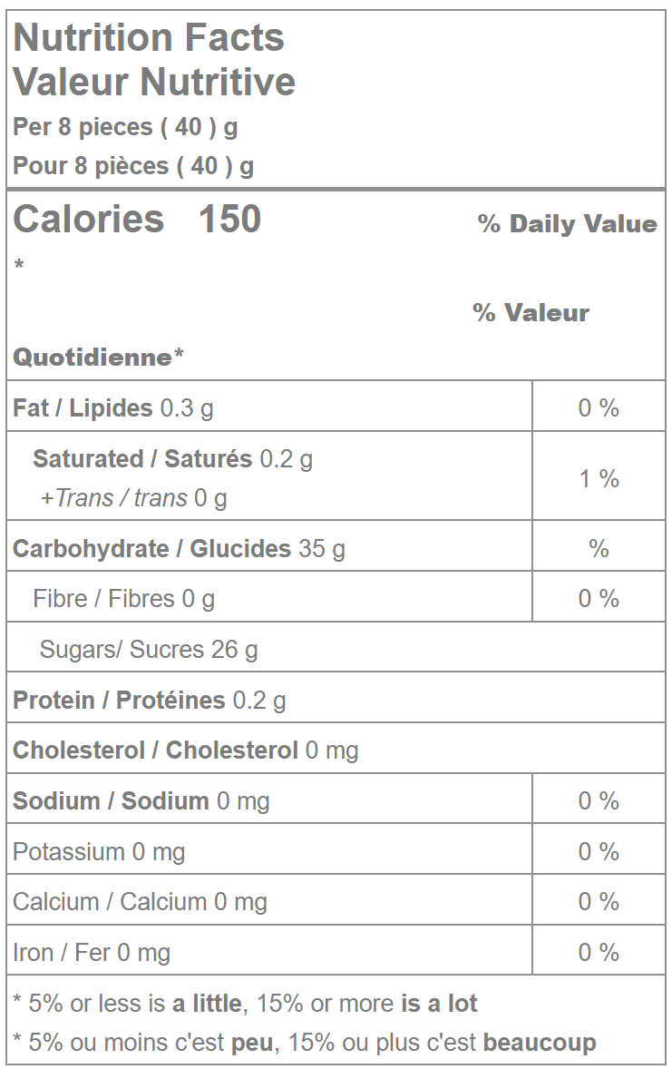The height and width of the screenshot is (1069, 672).
Task: Click the Sugars / Sucres 26 g row
Action: coord(149,650)
